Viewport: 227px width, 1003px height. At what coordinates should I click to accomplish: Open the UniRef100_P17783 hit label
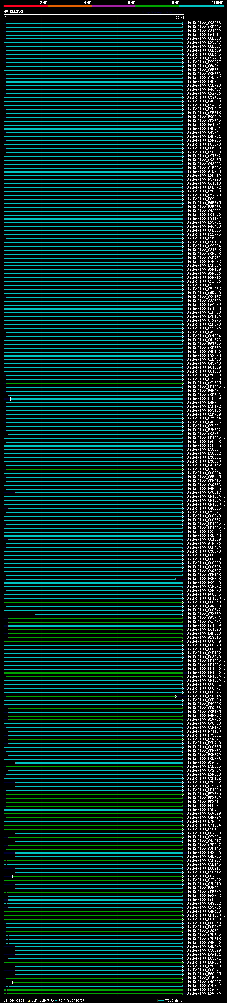(203, 58)
